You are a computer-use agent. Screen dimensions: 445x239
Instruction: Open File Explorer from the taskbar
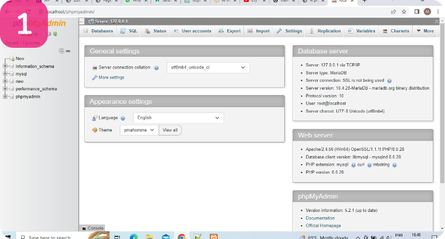(x=150, y=236)
